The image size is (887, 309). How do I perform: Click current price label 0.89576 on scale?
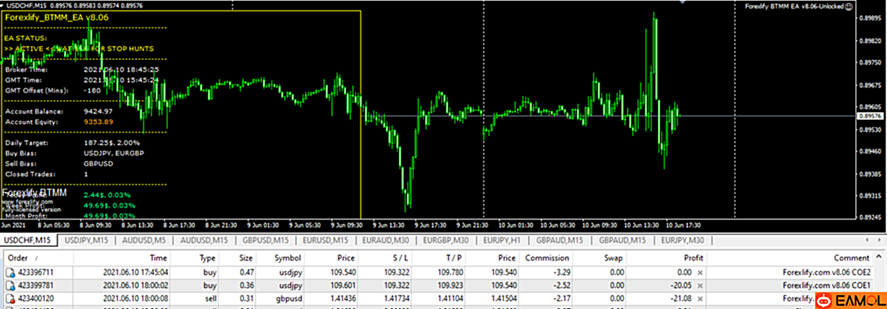(x=871, y=116)
